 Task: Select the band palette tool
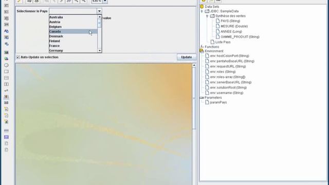6,131
